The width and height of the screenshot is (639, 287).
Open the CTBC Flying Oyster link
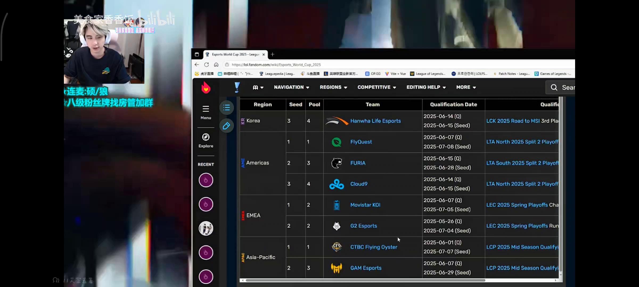pyautogui.click(x=374, y=247)
